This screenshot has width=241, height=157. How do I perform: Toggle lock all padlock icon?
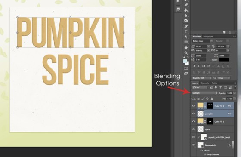point(212,99)
